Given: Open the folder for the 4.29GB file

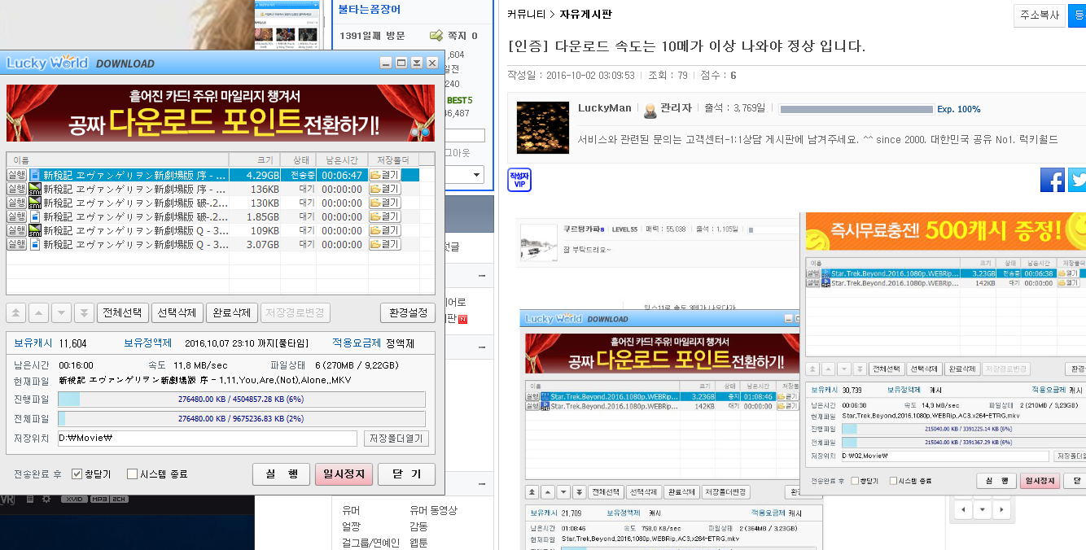Looking at the screenshot, I should (x=384, y=175).
